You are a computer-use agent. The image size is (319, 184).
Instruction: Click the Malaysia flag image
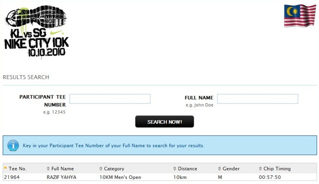click(300, 16)
